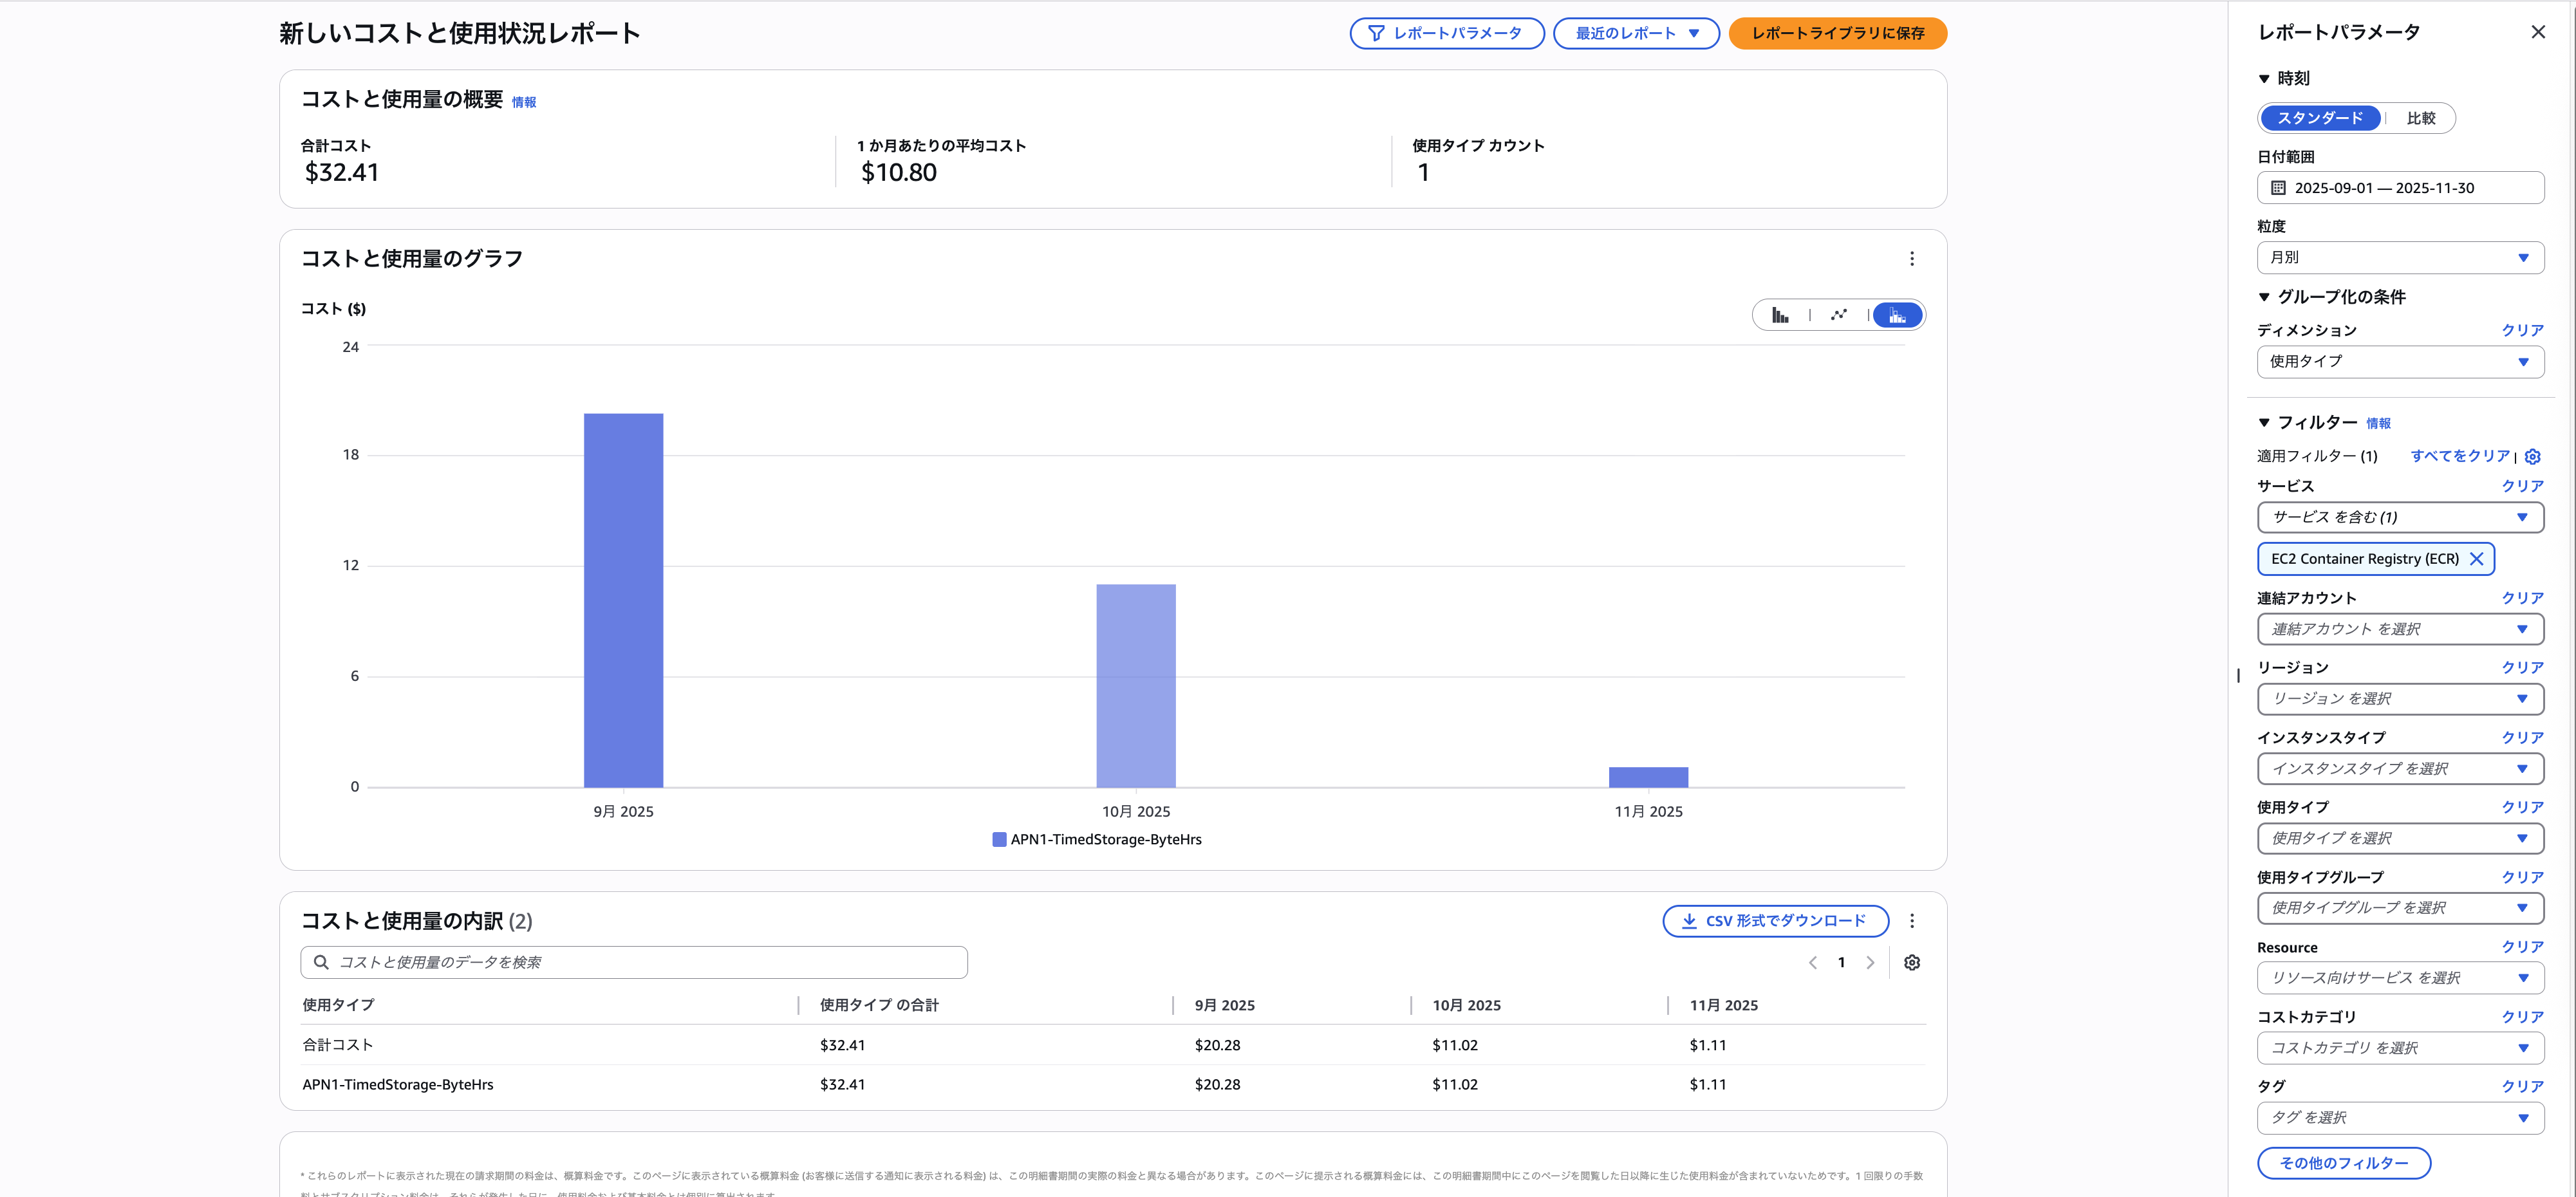Switch graph to line chart view

(x=1838, y=316)
